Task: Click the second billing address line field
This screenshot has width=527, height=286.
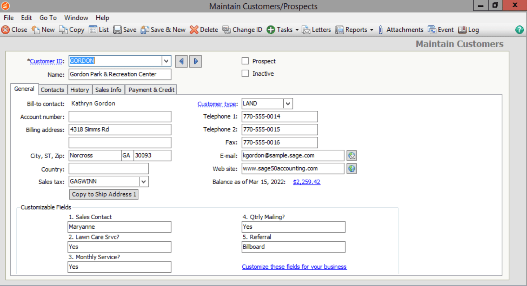Action: tap(120, 142)
